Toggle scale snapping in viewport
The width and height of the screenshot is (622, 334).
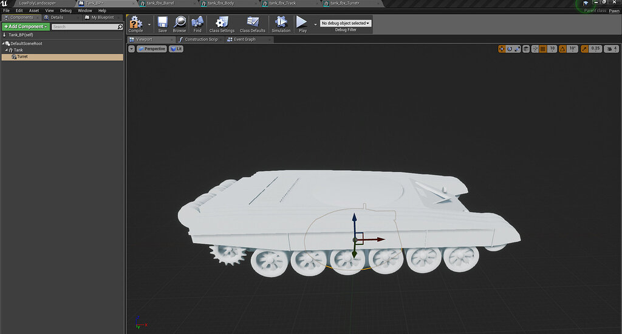[x=584, y=48]
